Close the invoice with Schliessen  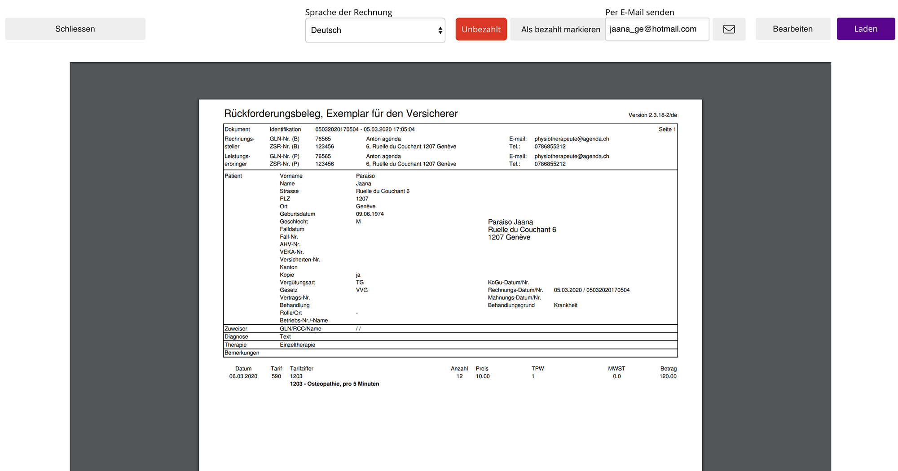[x=75, y=29]
